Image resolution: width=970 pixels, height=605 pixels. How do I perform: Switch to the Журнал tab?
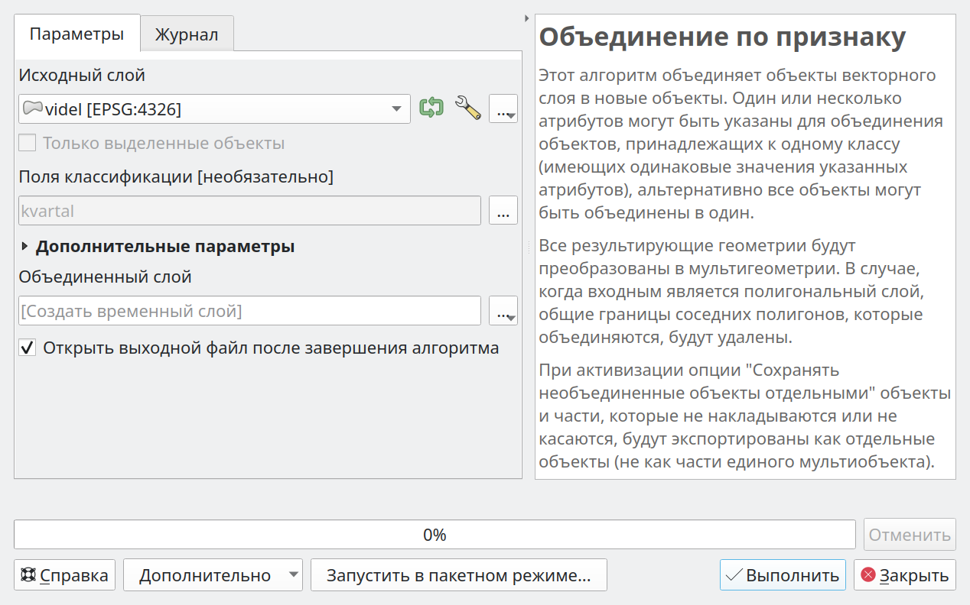(187, 34)
